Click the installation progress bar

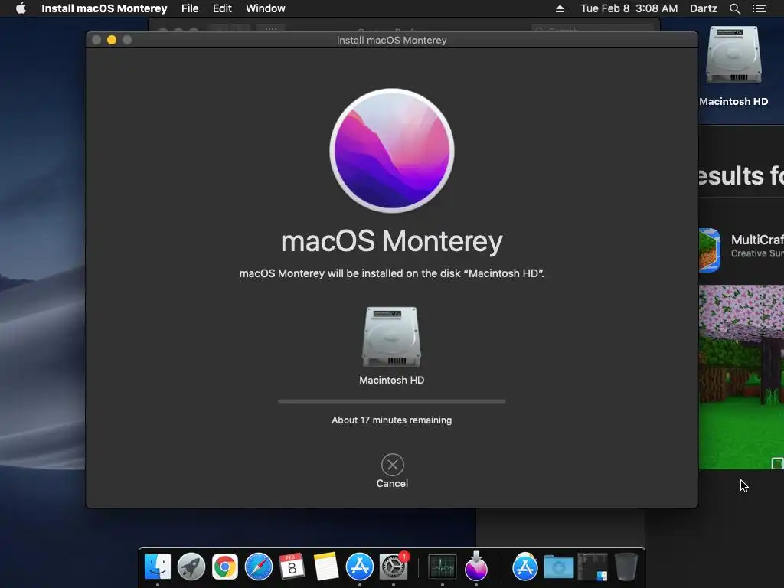(x=392, y=401)
